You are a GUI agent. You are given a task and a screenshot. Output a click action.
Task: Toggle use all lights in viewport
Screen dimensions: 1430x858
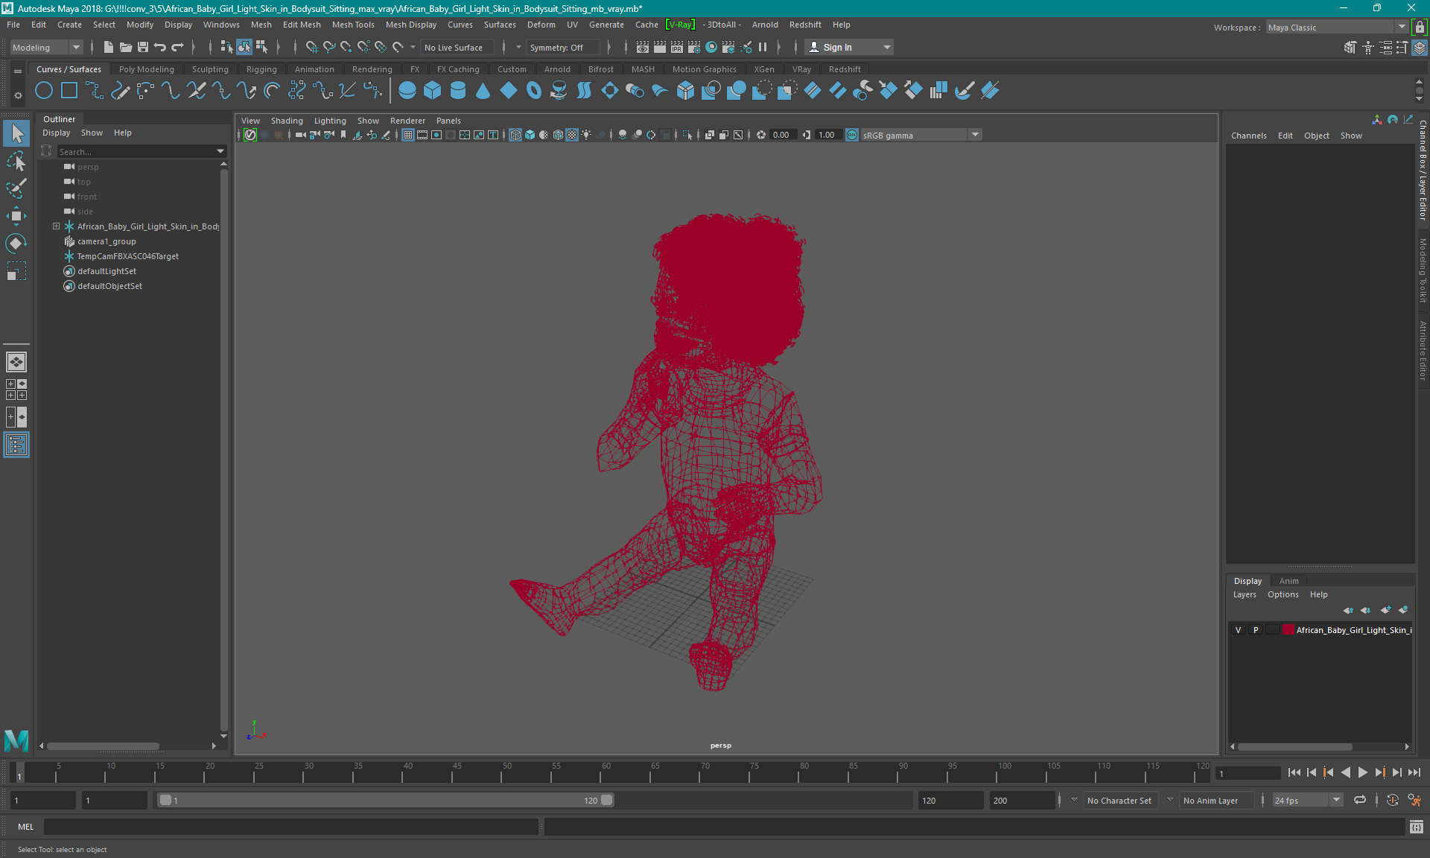tap(587, 135)
